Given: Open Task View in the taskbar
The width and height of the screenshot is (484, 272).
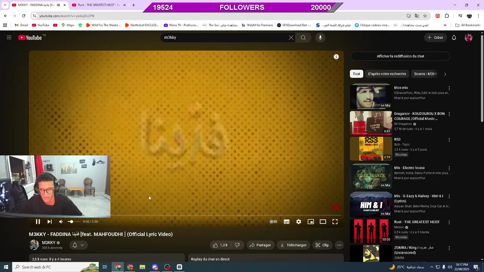Looking at the screenshot, I should point(105,267).
